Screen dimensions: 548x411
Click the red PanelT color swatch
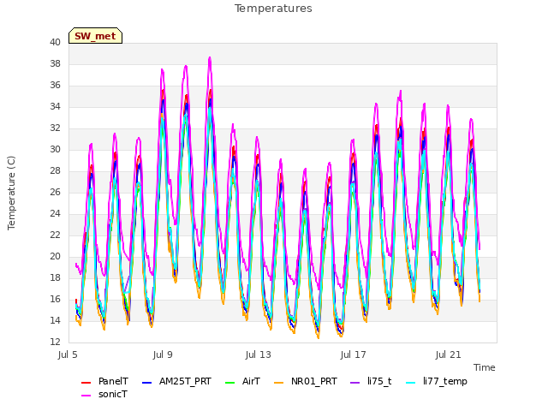coord(86,383)
